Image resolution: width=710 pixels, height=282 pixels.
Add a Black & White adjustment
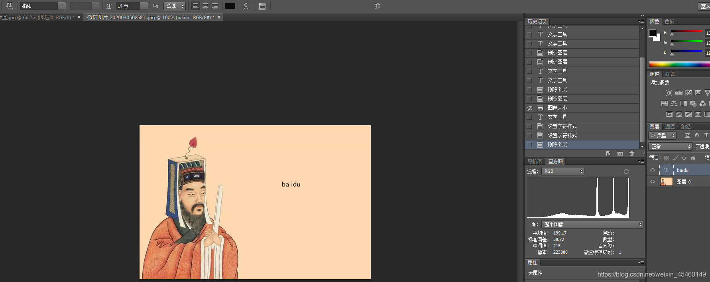click(684, 103)
